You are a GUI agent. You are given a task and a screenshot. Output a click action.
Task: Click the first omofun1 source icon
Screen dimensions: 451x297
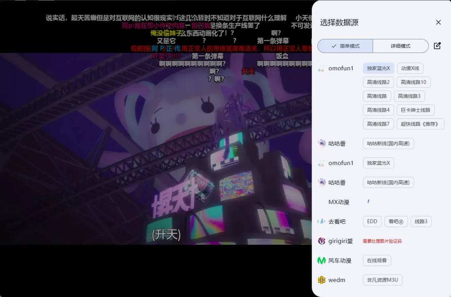(x=321, y=69)
